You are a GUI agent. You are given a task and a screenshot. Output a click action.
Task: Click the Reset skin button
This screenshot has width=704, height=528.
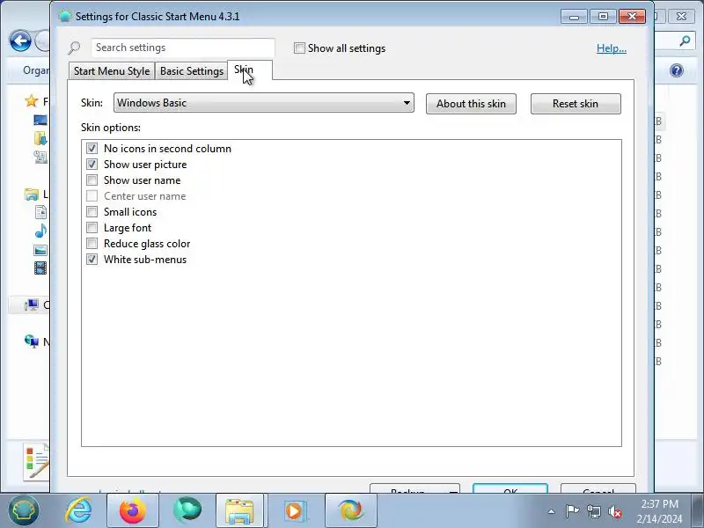tap(576, 104)
